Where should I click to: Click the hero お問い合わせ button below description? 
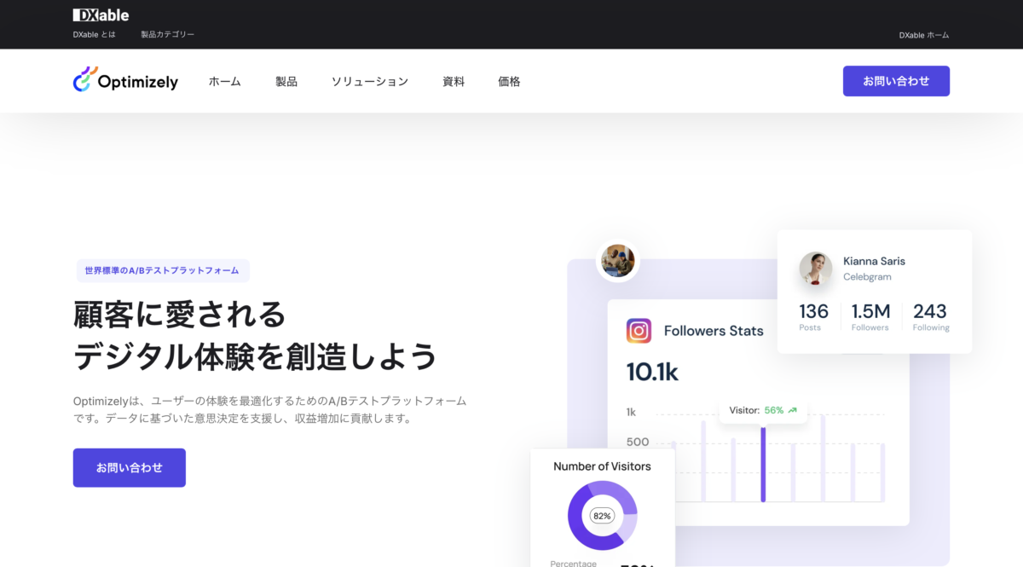130,468
